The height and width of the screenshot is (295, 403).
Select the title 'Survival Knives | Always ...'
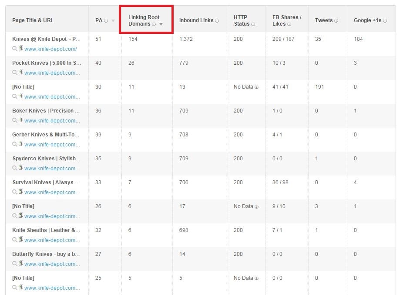[46, 182]
